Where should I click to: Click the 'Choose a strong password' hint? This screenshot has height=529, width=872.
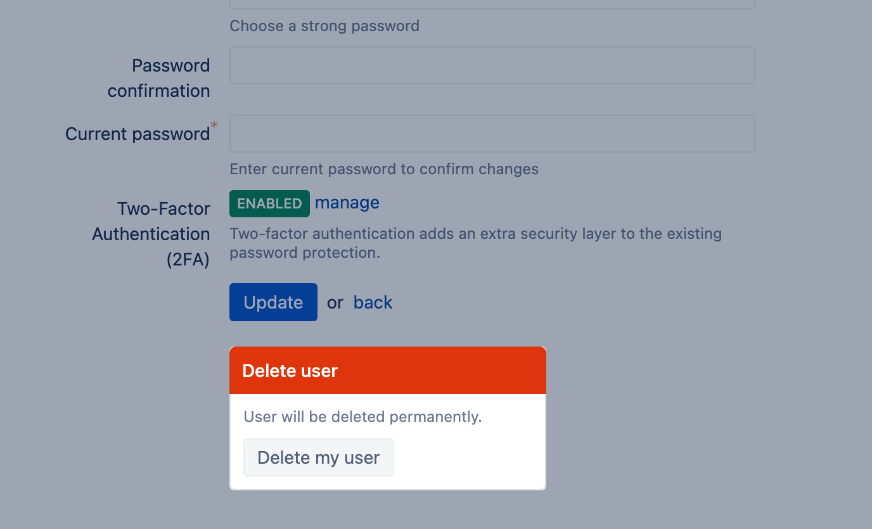click(324, 26)
